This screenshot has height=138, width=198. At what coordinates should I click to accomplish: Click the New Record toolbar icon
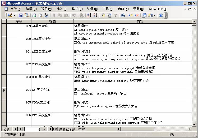(x=130, y=15)
